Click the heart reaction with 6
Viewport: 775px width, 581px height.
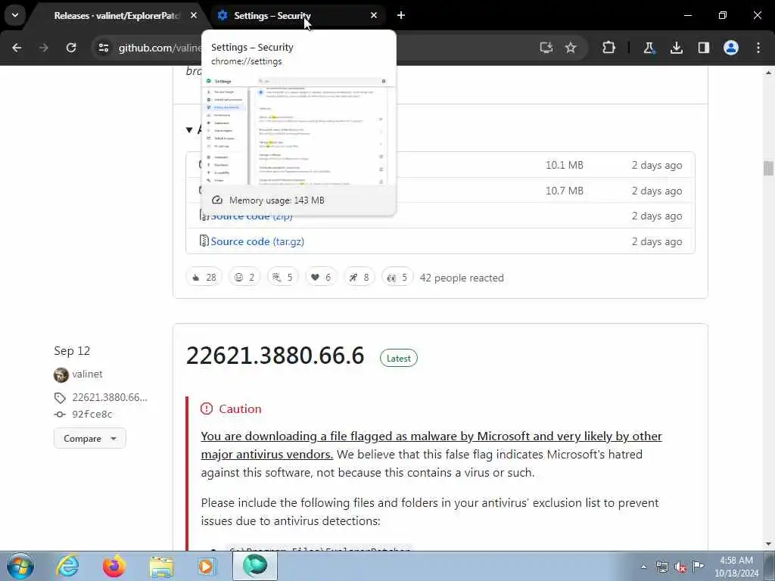[320, 277]
